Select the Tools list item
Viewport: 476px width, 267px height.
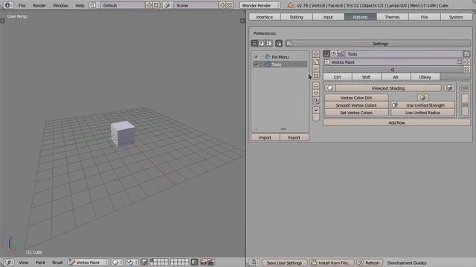point(280,65)
